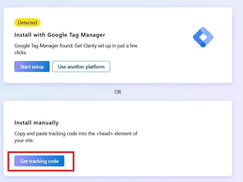The height and width of the screenshot is (182, 243).
Task: Click the red-highlighted Get tracking code button
Action: (x=40, y=161)
